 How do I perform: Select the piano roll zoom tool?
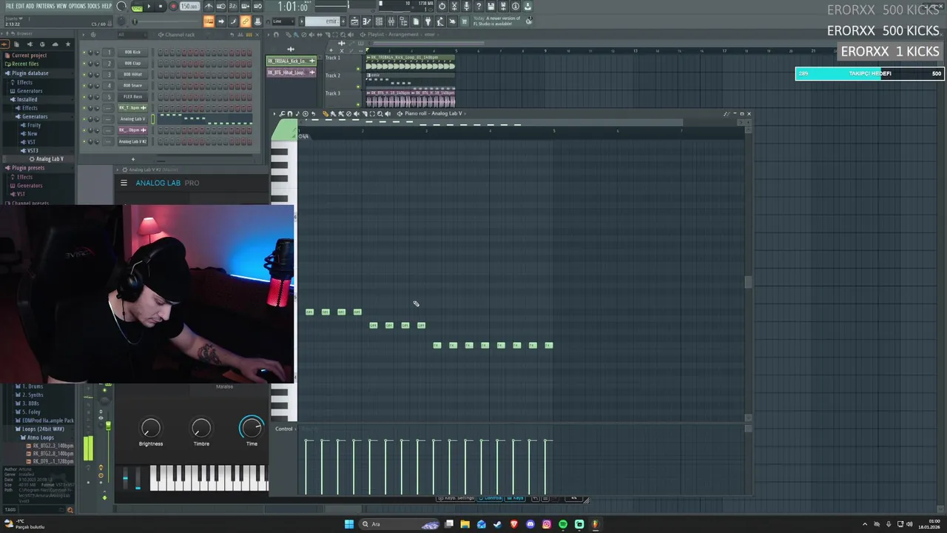tap(380, 113)
